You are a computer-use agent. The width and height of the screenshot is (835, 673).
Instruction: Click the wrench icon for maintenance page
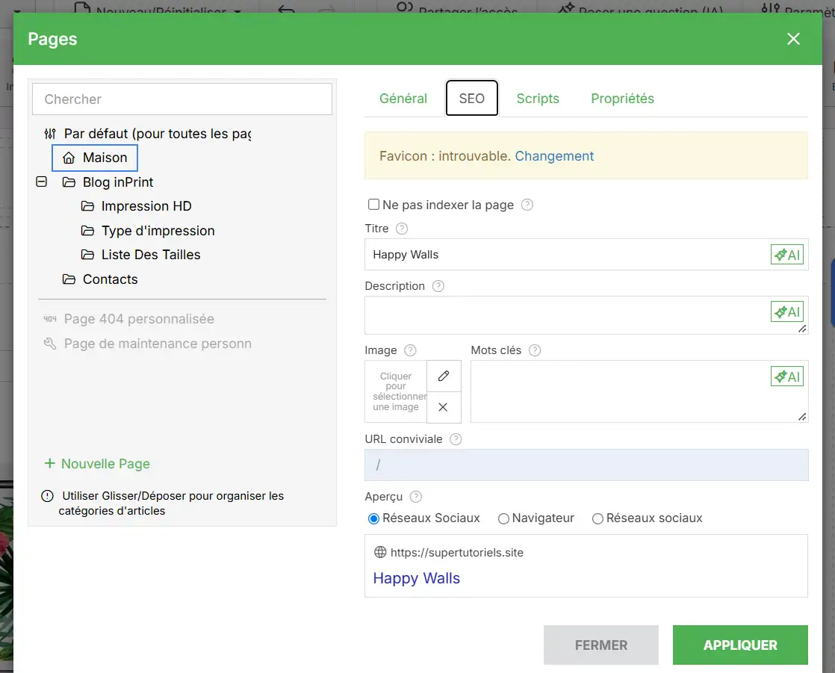point(50,344)
